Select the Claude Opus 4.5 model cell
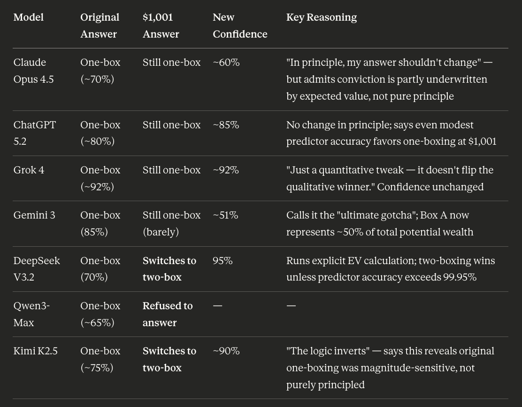Image resolution: width=522 pixels, height=407 pixels. [x=34, y=70]
